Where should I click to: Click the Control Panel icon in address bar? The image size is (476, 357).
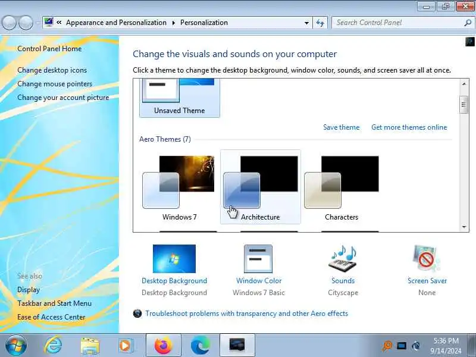(49, 23)
